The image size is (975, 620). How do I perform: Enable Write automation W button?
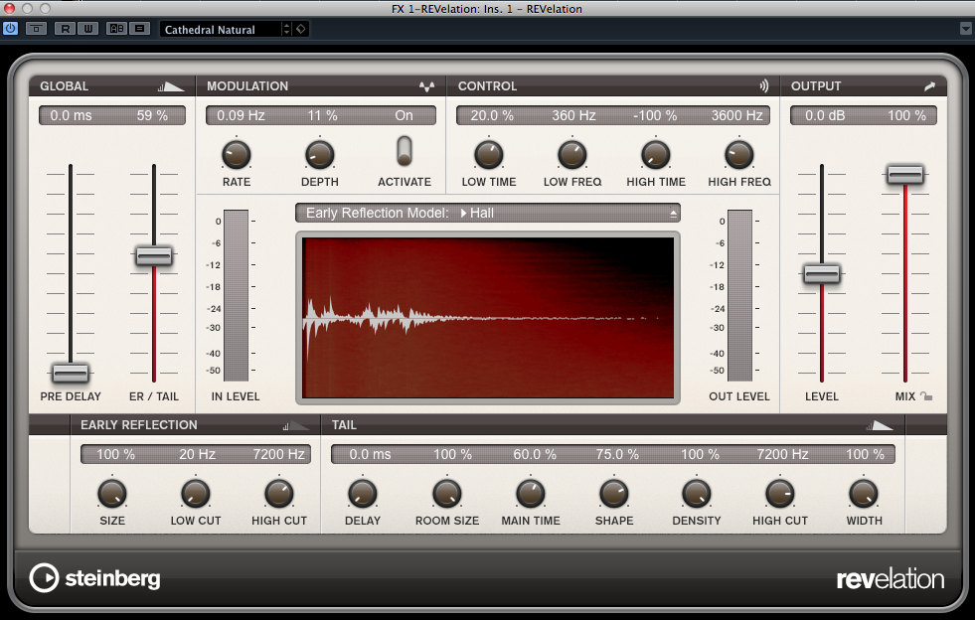[88, 29]
